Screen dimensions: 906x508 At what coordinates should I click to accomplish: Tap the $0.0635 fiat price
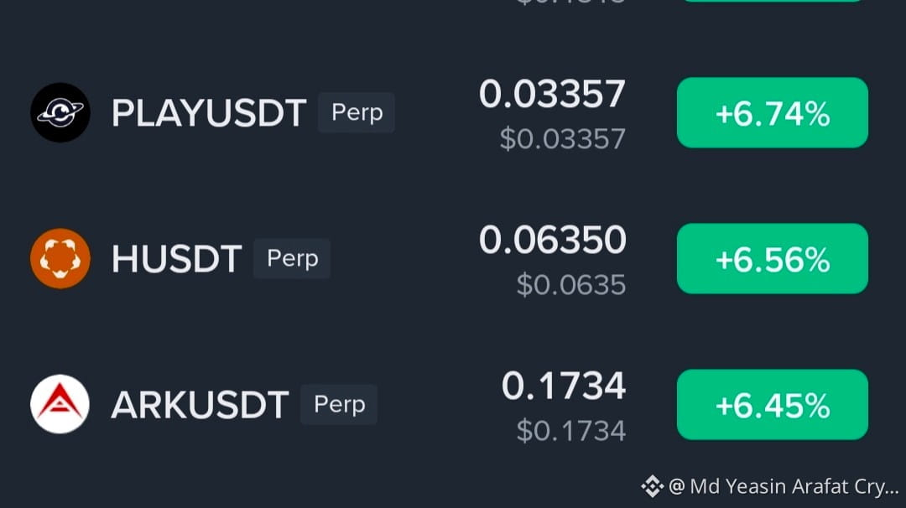[571, 284]
